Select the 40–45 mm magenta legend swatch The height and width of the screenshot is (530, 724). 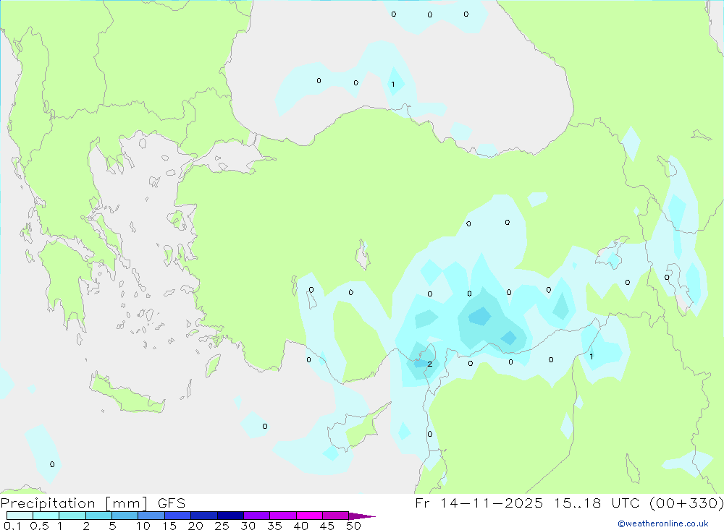coord(309,516)
